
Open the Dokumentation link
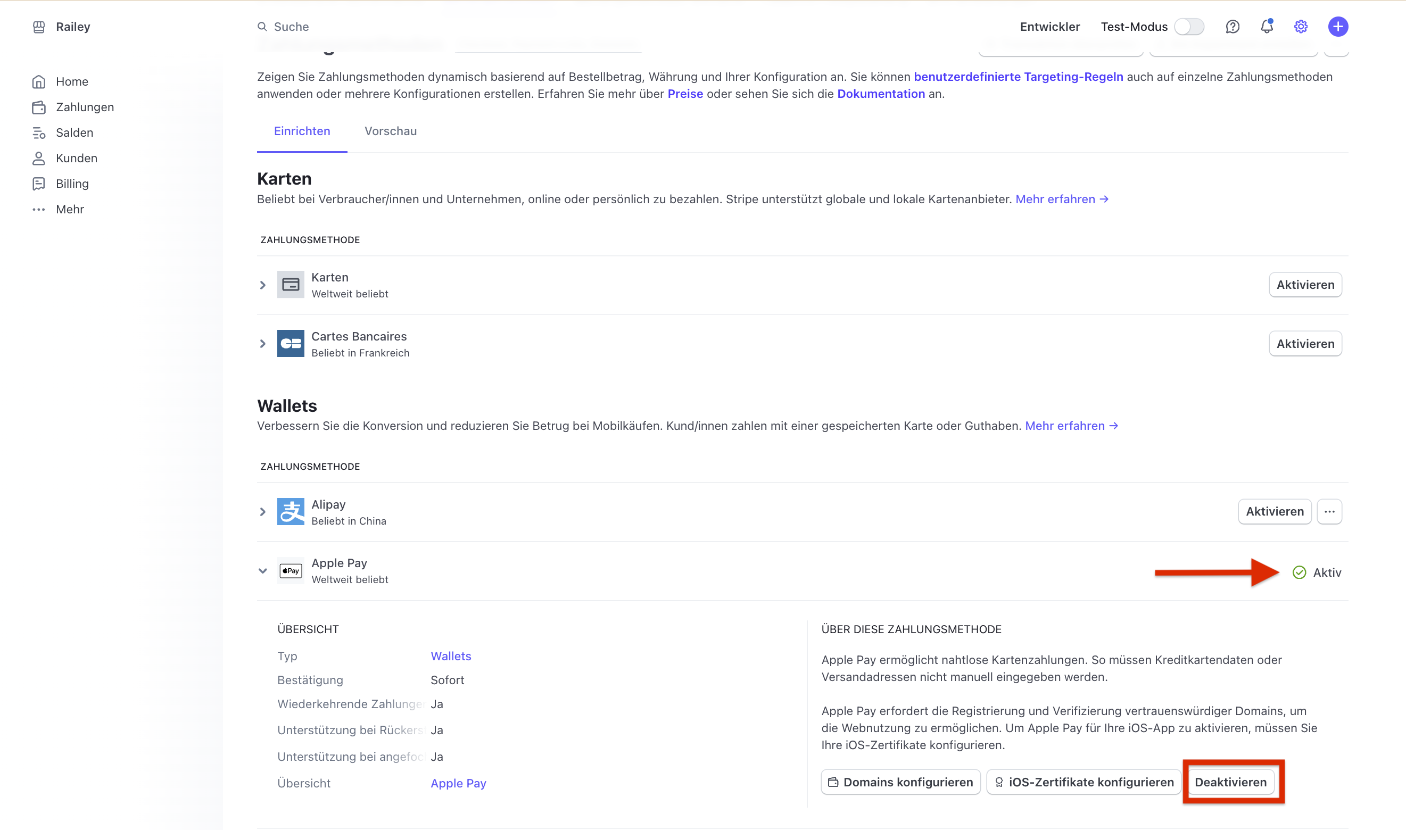tap(881, 94)
